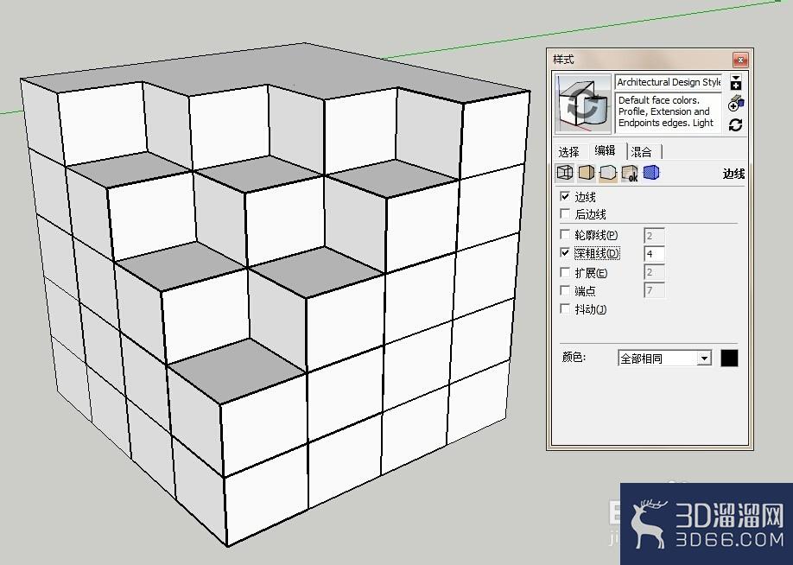Close the 样式 styles dialog
Screen dimensions: 793x565
740,60
